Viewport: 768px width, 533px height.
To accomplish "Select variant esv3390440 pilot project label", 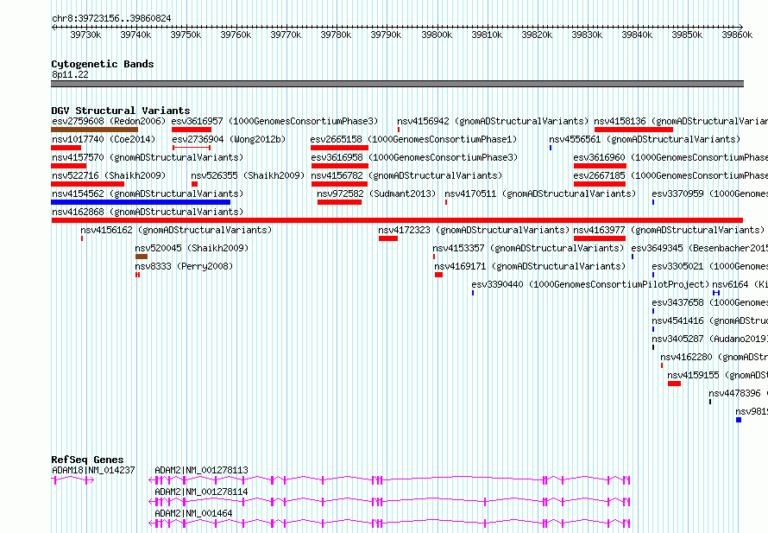I will click(x=590, y=284).
